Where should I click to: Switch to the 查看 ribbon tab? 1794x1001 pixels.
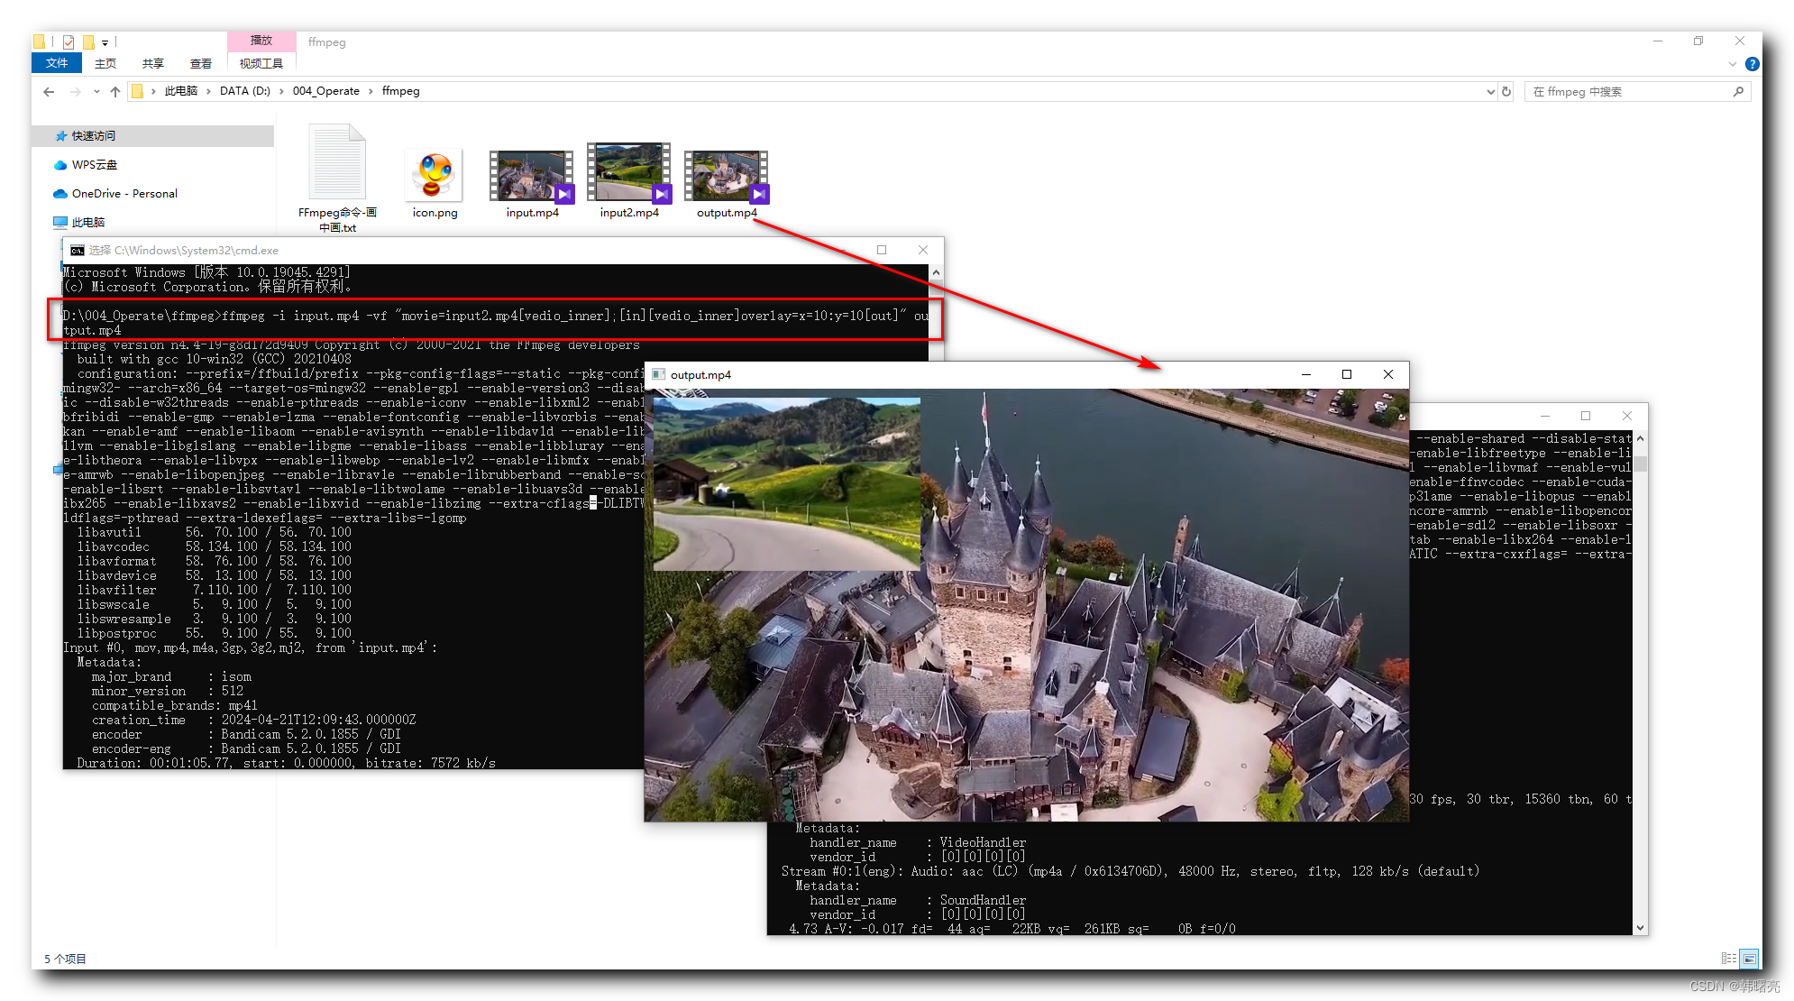[201, 63]
